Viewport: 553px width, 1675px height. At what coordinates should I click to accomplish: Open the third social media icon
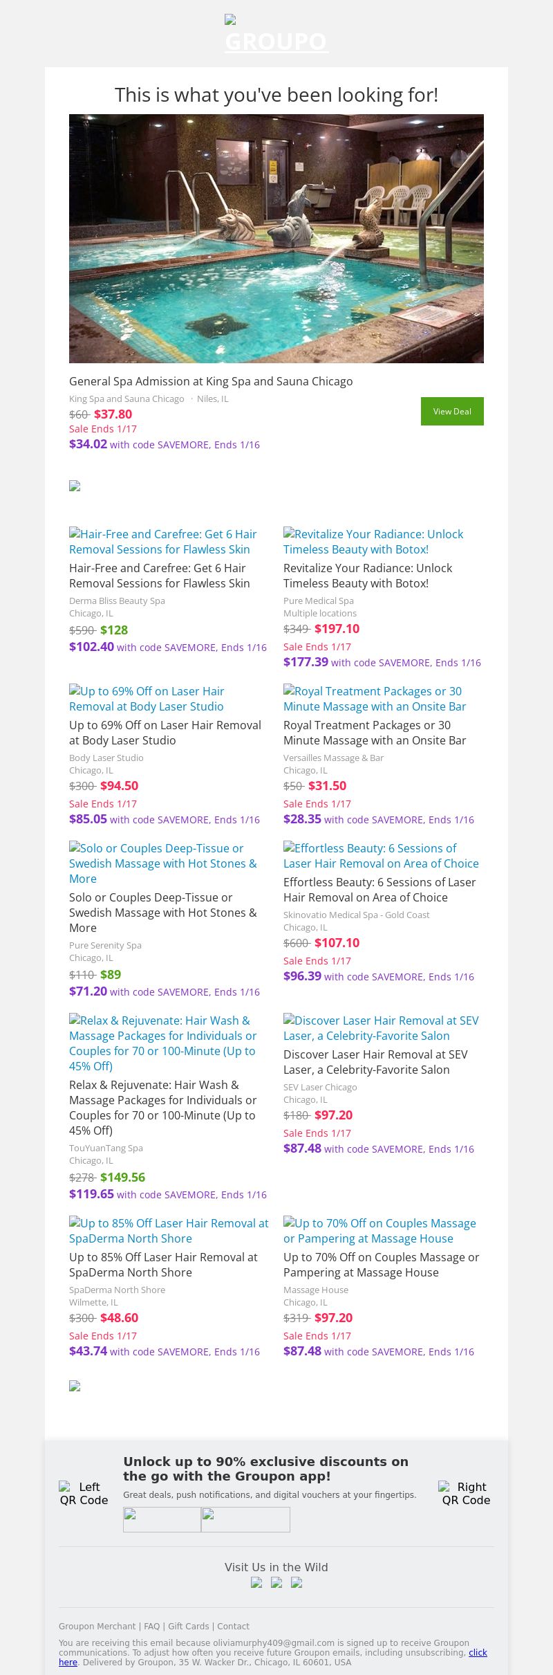point(297,1582)
